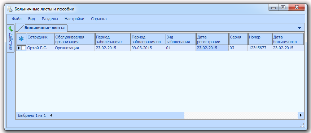The height and width of the screenshot is (133, 311).
Task: Click the right arrow of horizontal scrollbar
Action: [x=301, y=115]
